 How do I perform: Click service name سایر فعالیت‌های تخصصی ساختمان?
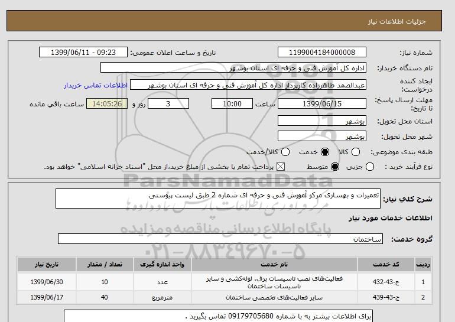point(274,298)
